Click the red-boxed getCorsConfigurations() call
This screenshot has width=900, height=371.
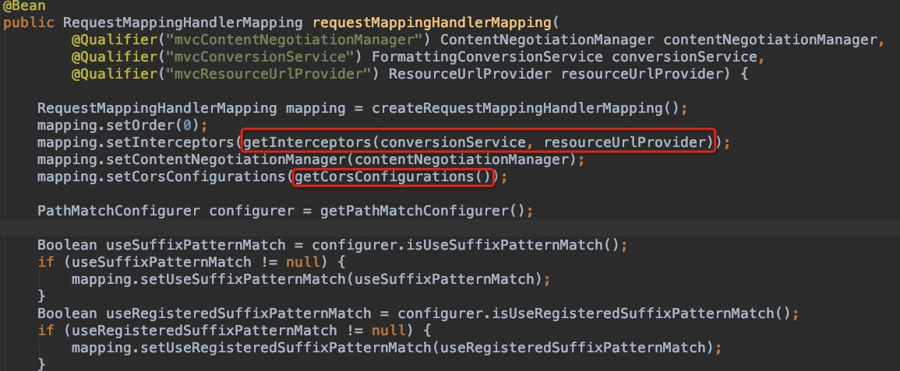pos(394,177)
